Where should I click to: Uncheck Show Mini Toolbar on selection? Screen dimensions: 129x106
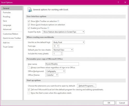pos(29,21)
